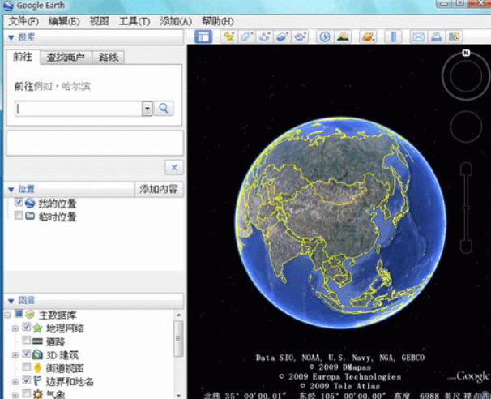Screen dimensions: 491x399
Task: Select the Add Polygon tool
Action: tap(246, 36)
